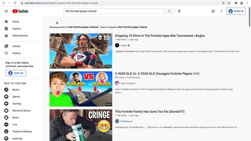The width and height of the screenshot is (251, 141).
Task: Open the Library menu label
Action: (x=16, y=46)
